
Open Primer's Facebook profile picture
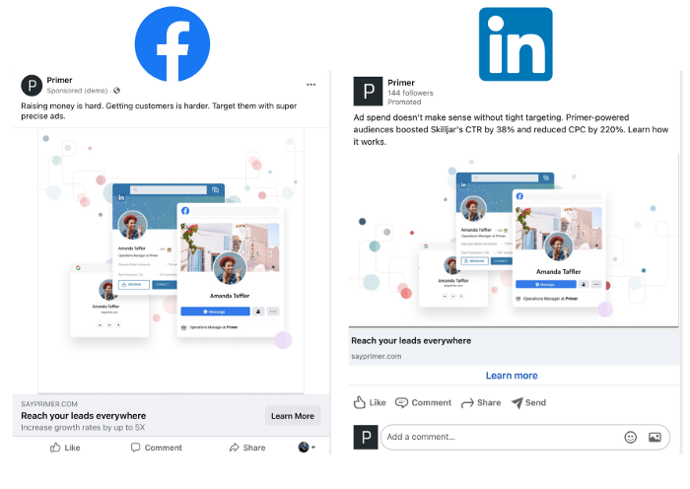32,86
